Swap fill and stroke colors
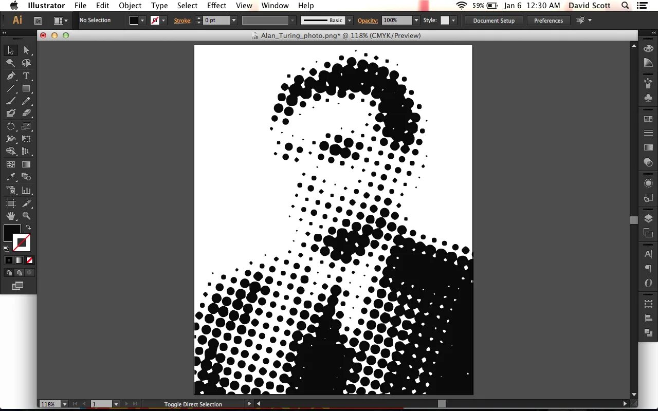This screenshot has height=411, width=658. 28,227
